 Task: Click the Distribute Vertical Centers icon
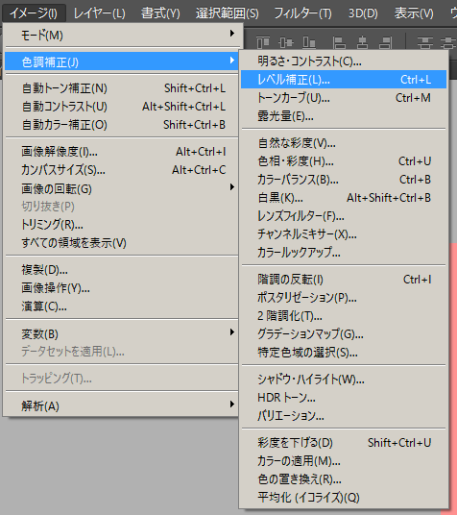[x=448, y=42]
